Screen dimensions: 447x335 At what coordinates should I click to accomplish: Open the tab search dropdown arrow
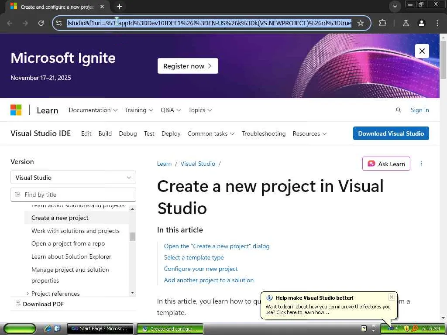(395, 7)
